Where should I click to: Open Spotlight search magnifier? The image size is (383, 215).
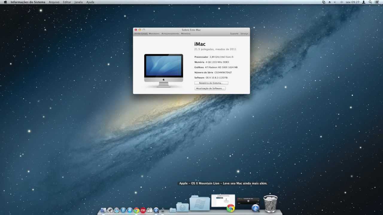[370, 2]
